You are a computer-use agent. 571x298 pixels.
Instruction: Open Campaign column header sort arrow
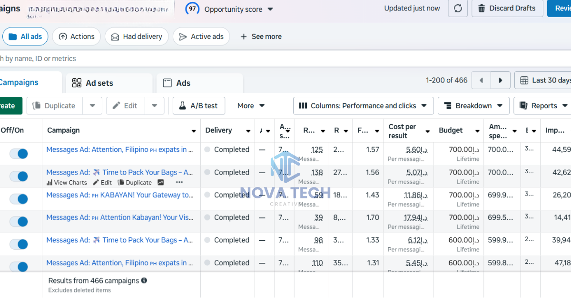click(x=194, y=131)
